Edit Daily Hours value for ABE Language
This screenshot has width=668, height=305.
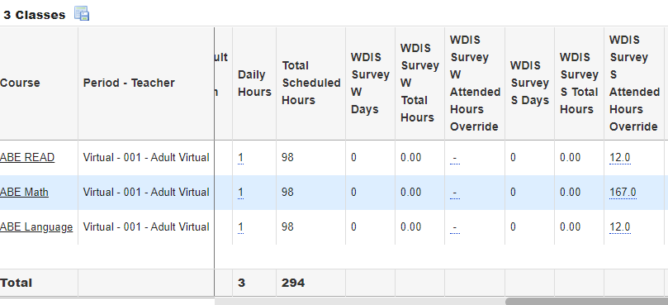click(241, 227)
